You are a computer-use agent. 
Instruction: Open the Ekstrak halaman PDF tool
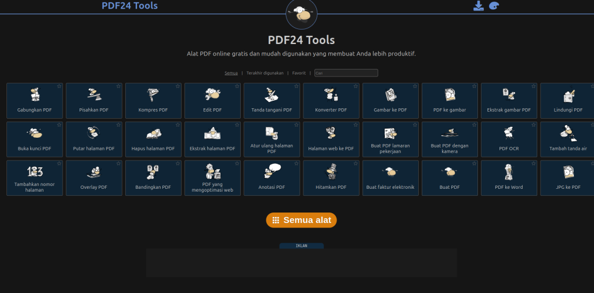[x=212, y=139]
